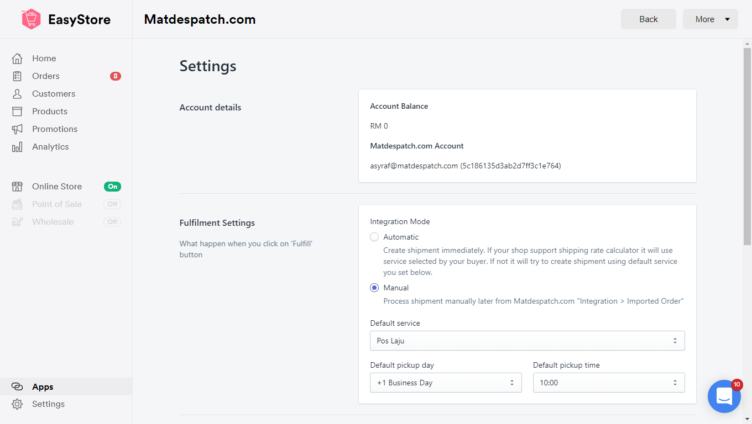Click the Wholesale forklift icon
The image size is (752, 424).
[18, 222]
